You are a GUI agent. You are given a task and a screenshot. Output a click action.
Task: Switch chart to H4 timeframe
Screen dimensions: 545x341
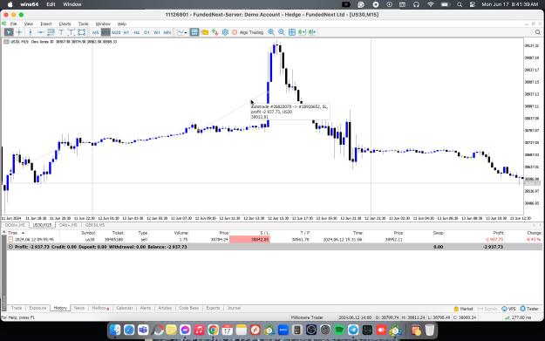point(137,32)
